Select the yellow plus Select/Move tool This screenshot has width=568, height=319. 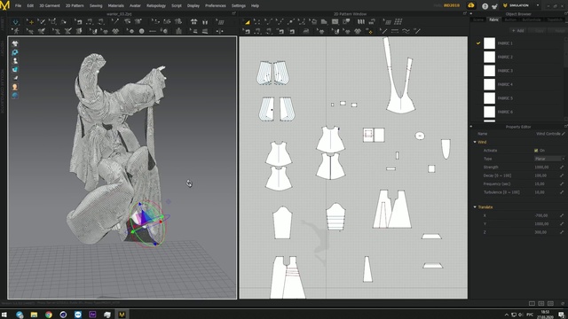coord(31,22)
